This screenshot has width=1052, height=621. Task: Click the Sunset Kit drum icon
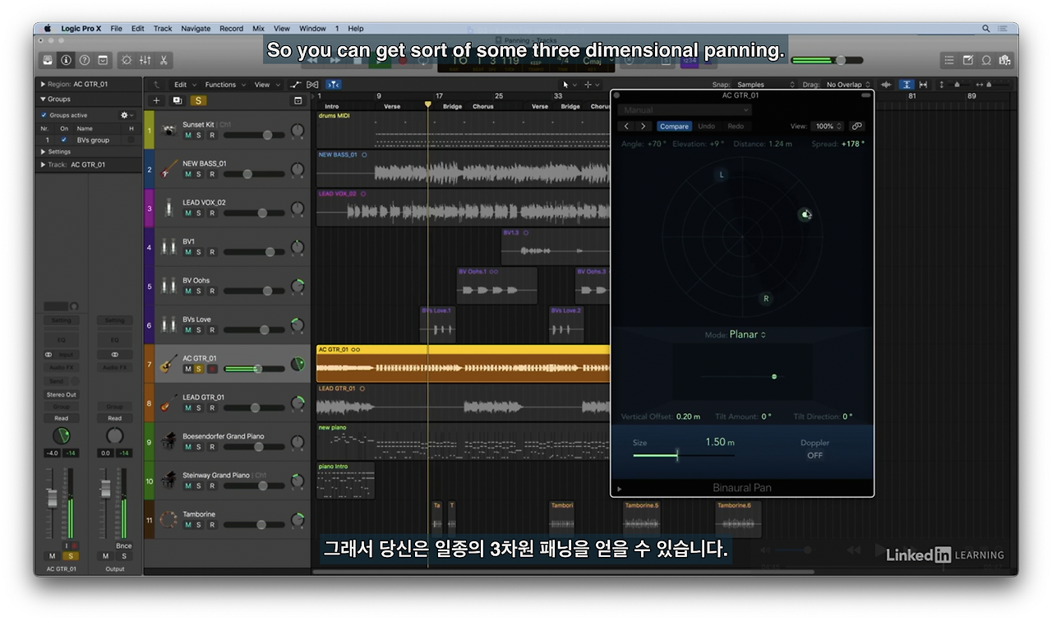[169, 130]
